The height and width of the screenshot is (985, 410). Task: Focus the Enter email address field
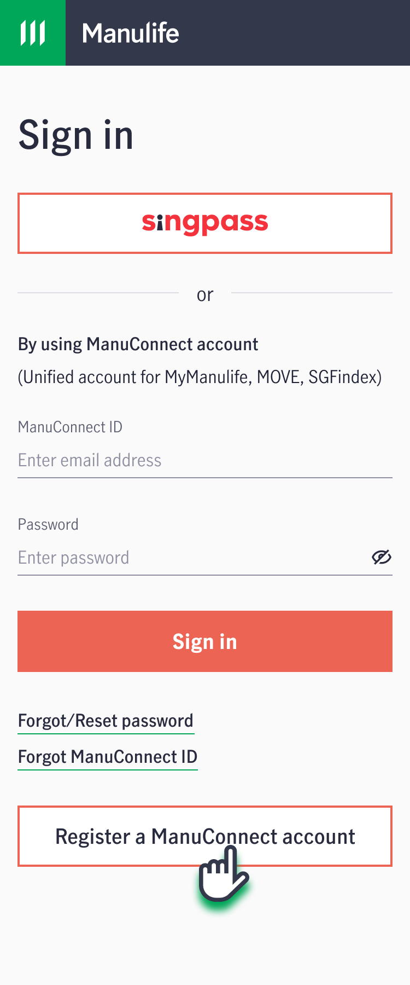pos(205,460)
